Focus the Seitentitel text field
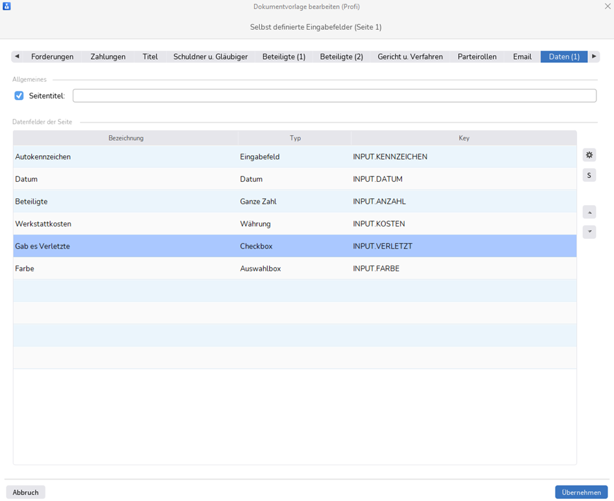 pos(335,96)
